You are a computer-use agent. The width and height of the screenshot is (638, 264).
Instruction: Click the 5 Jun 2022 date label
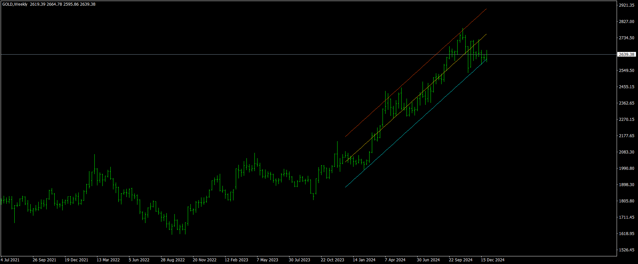(139, 260)
